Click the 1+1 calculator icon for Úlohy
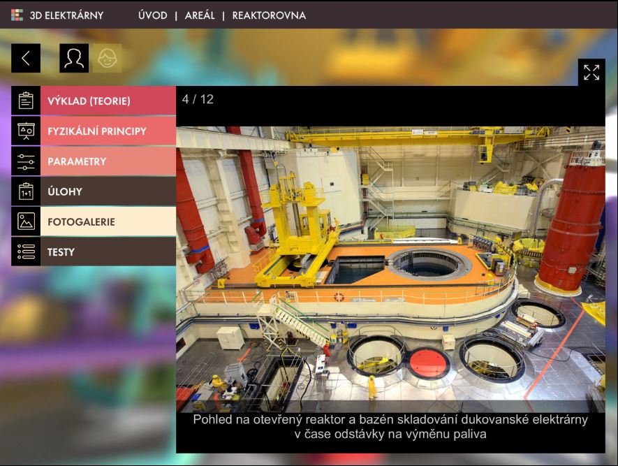This screenshot has height=466, width=618. click(x=26, y=191)
